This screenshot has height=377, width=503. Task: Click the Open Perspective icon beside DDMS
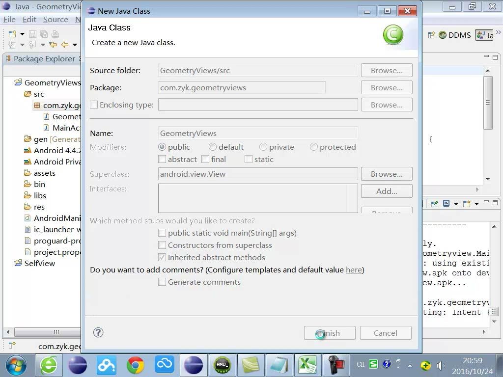(431, 35)
